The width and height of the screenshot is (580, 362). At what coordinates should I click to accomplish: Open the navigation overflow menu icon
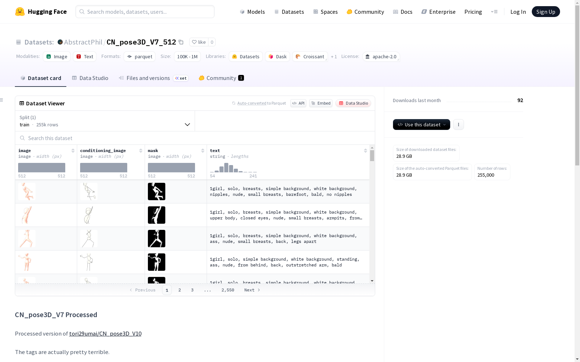point(494,12)
